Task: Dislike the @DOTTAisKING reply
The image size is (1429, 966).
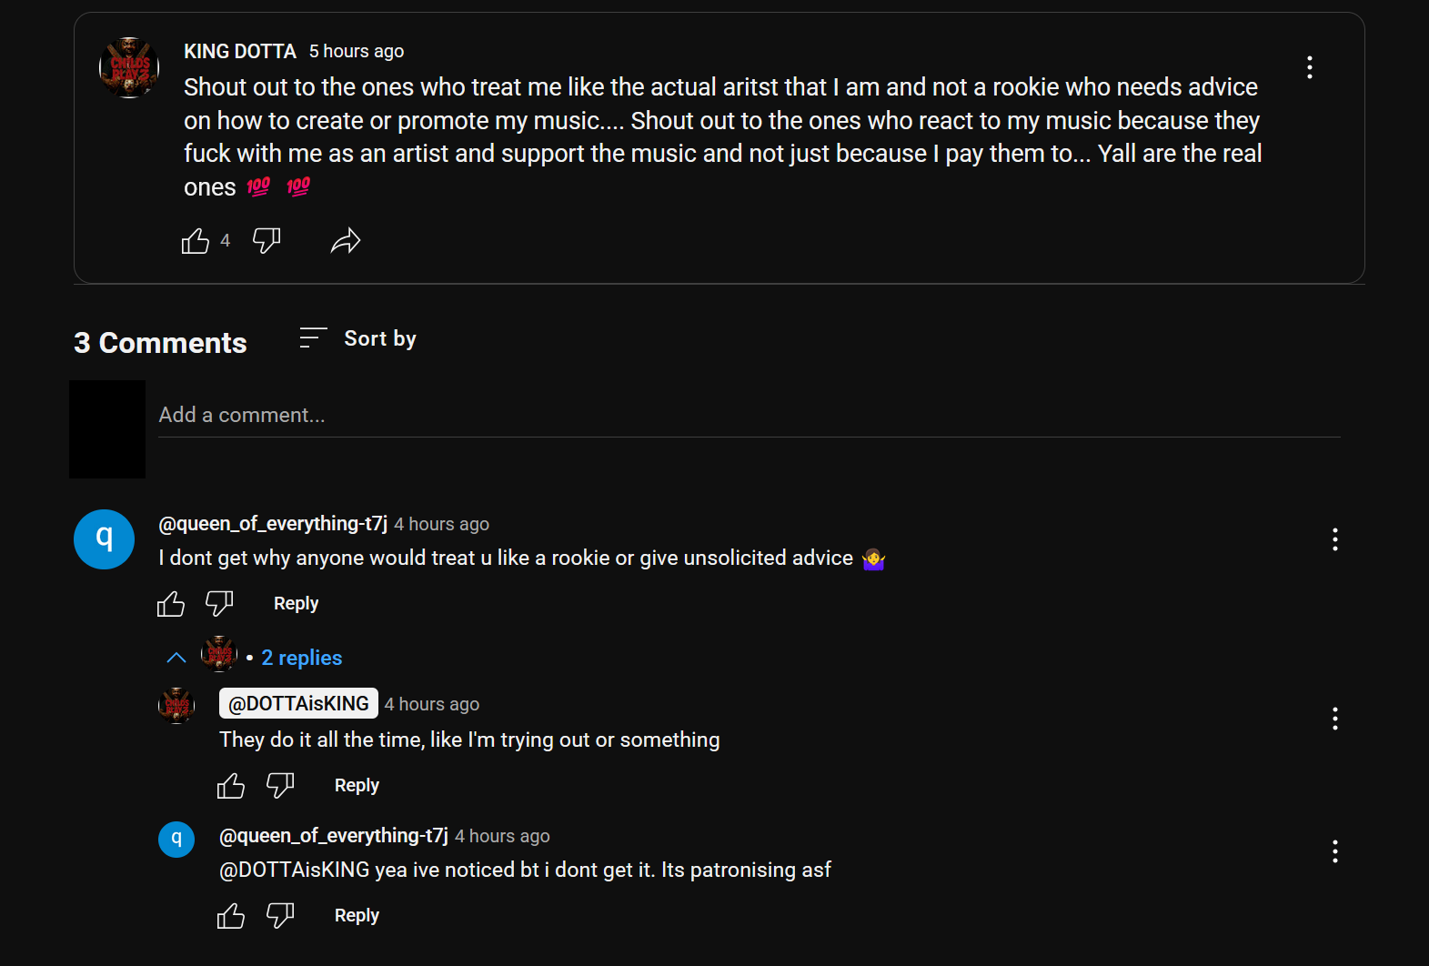Action: pos(280,786)
